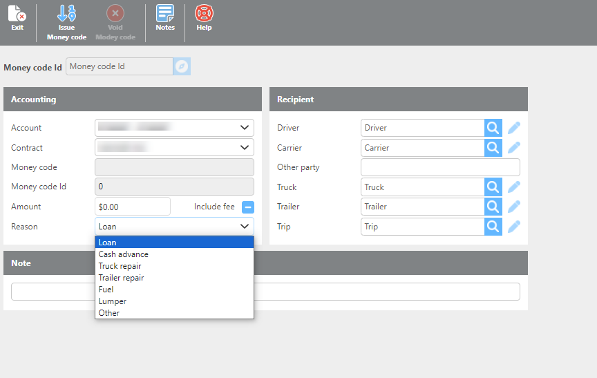Choose Truck repair as the reason
The height and width of the screenshot is (378, 597).
[x=120, y=266]
